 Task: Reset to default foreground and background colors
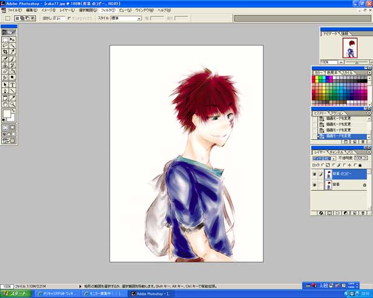3,120
